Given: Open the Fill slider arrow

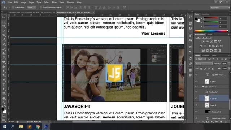Looking at the screenshot, I should point(229,69).
